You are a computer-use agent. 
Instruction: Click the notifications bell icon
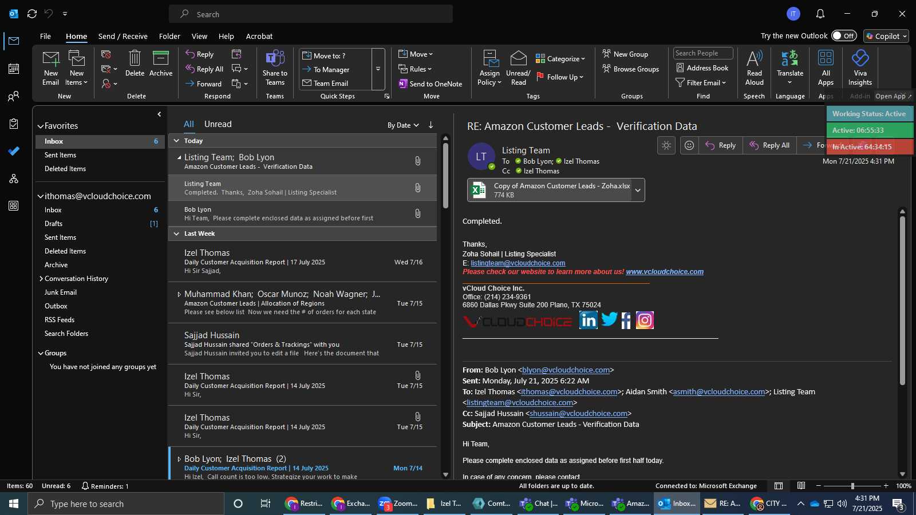pos(820,14)
